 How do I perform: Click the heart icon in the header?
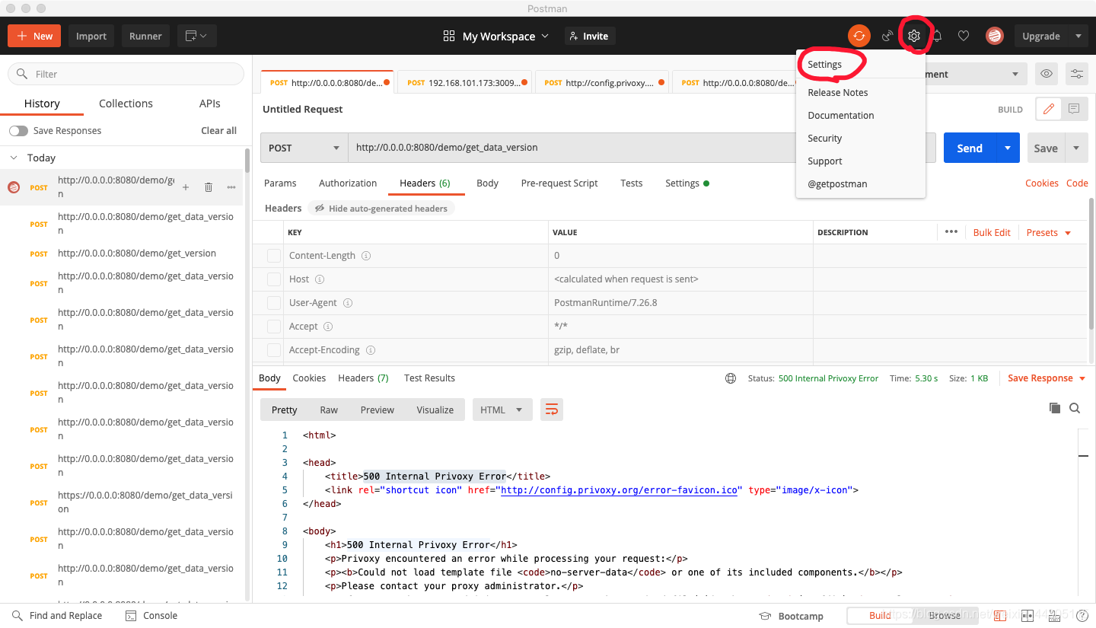(963, 35)
